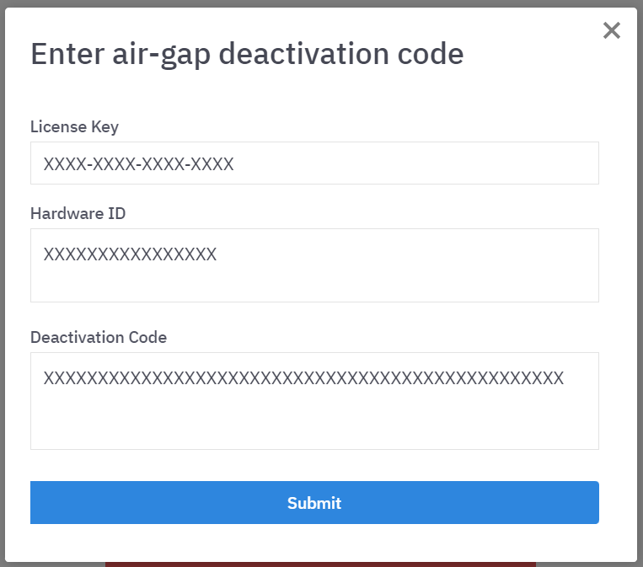Screen dimensions: 643x567
Task: Click right end of License Key field
Action: [581, 163]
